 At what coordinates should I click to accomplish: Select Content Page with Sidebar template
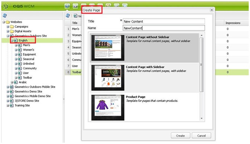tap(144, 78)
